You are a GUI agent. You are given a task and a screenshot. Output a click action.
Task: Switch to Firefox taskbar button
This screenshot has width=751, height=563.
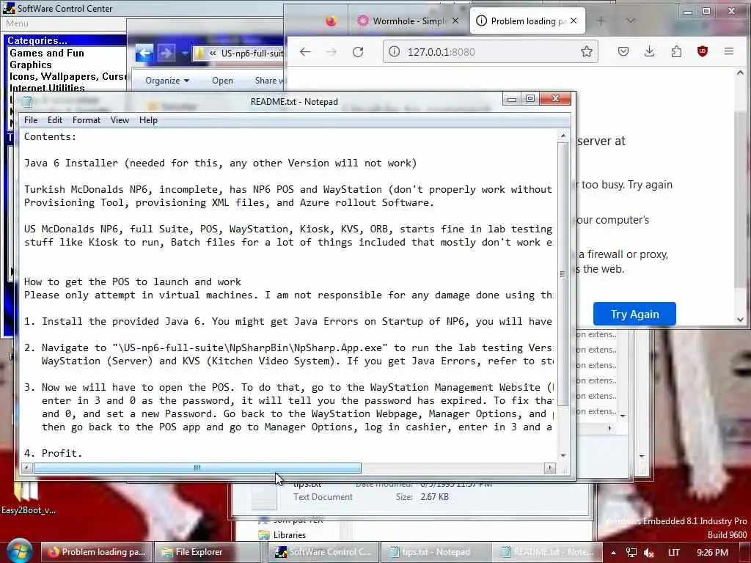pyautogui.click(x=96, y=552)
